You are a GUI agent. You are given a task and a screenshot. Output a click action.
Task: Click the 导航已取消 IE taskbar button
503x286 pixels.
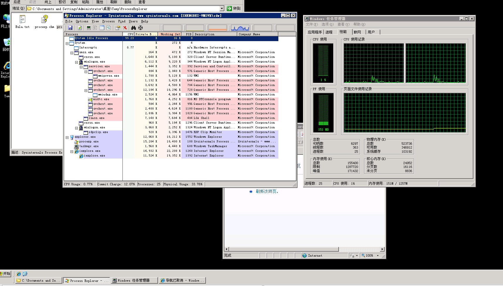pyautogui.click(x=182, y=280)
